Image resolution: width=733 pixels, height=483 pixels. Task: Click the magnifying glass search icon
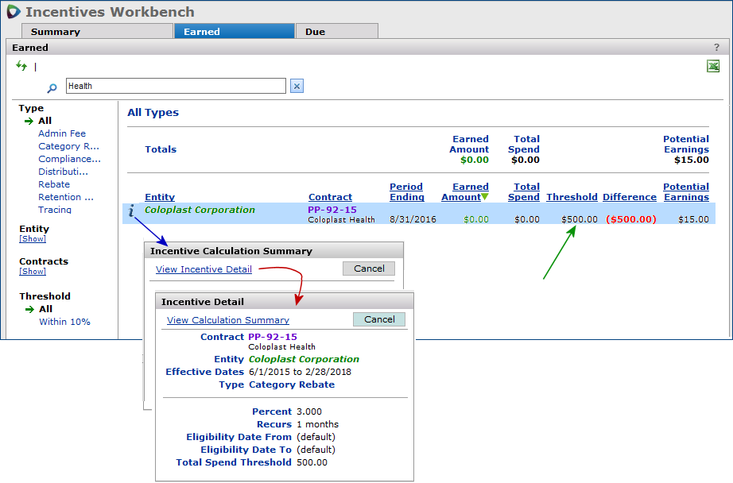[52, 87]
